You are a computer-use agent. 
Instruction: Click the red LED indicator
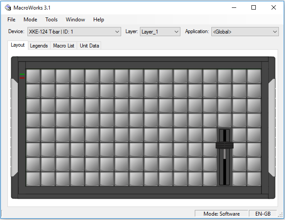point(22,78)
